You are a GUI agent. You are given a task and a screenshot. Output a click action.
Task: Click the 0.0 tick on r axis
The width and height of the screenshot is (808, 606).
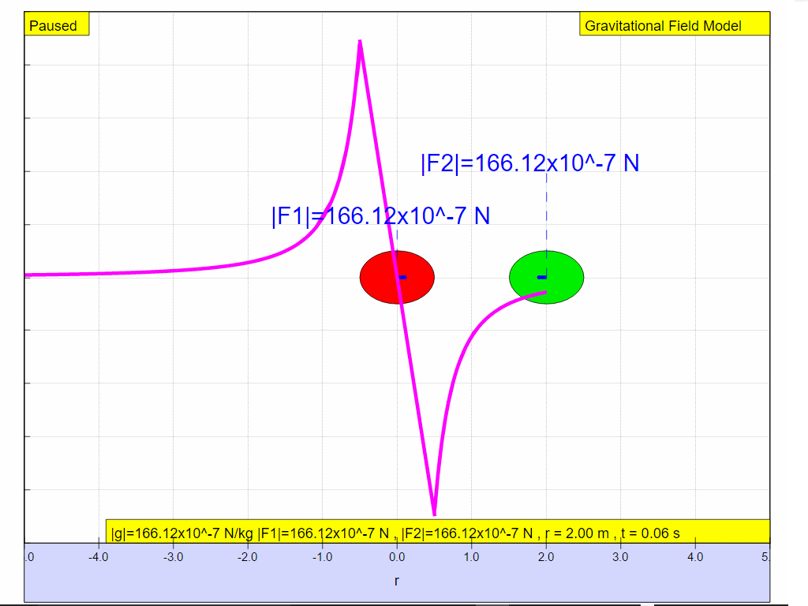[397, 557]
